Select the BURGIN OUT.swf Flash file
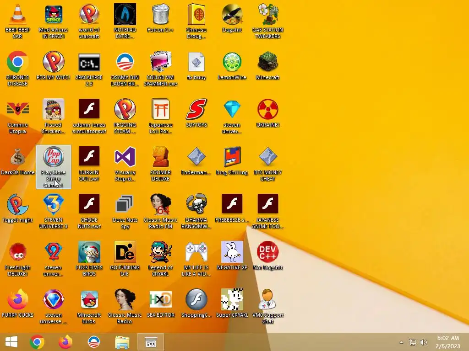This screenshot has width=469, height=351. click(89, 157)
